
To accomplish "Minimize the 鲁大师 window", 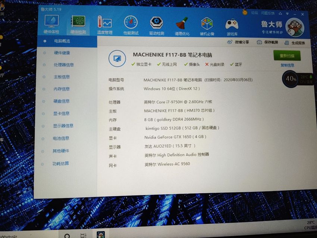I will point(295,14).
